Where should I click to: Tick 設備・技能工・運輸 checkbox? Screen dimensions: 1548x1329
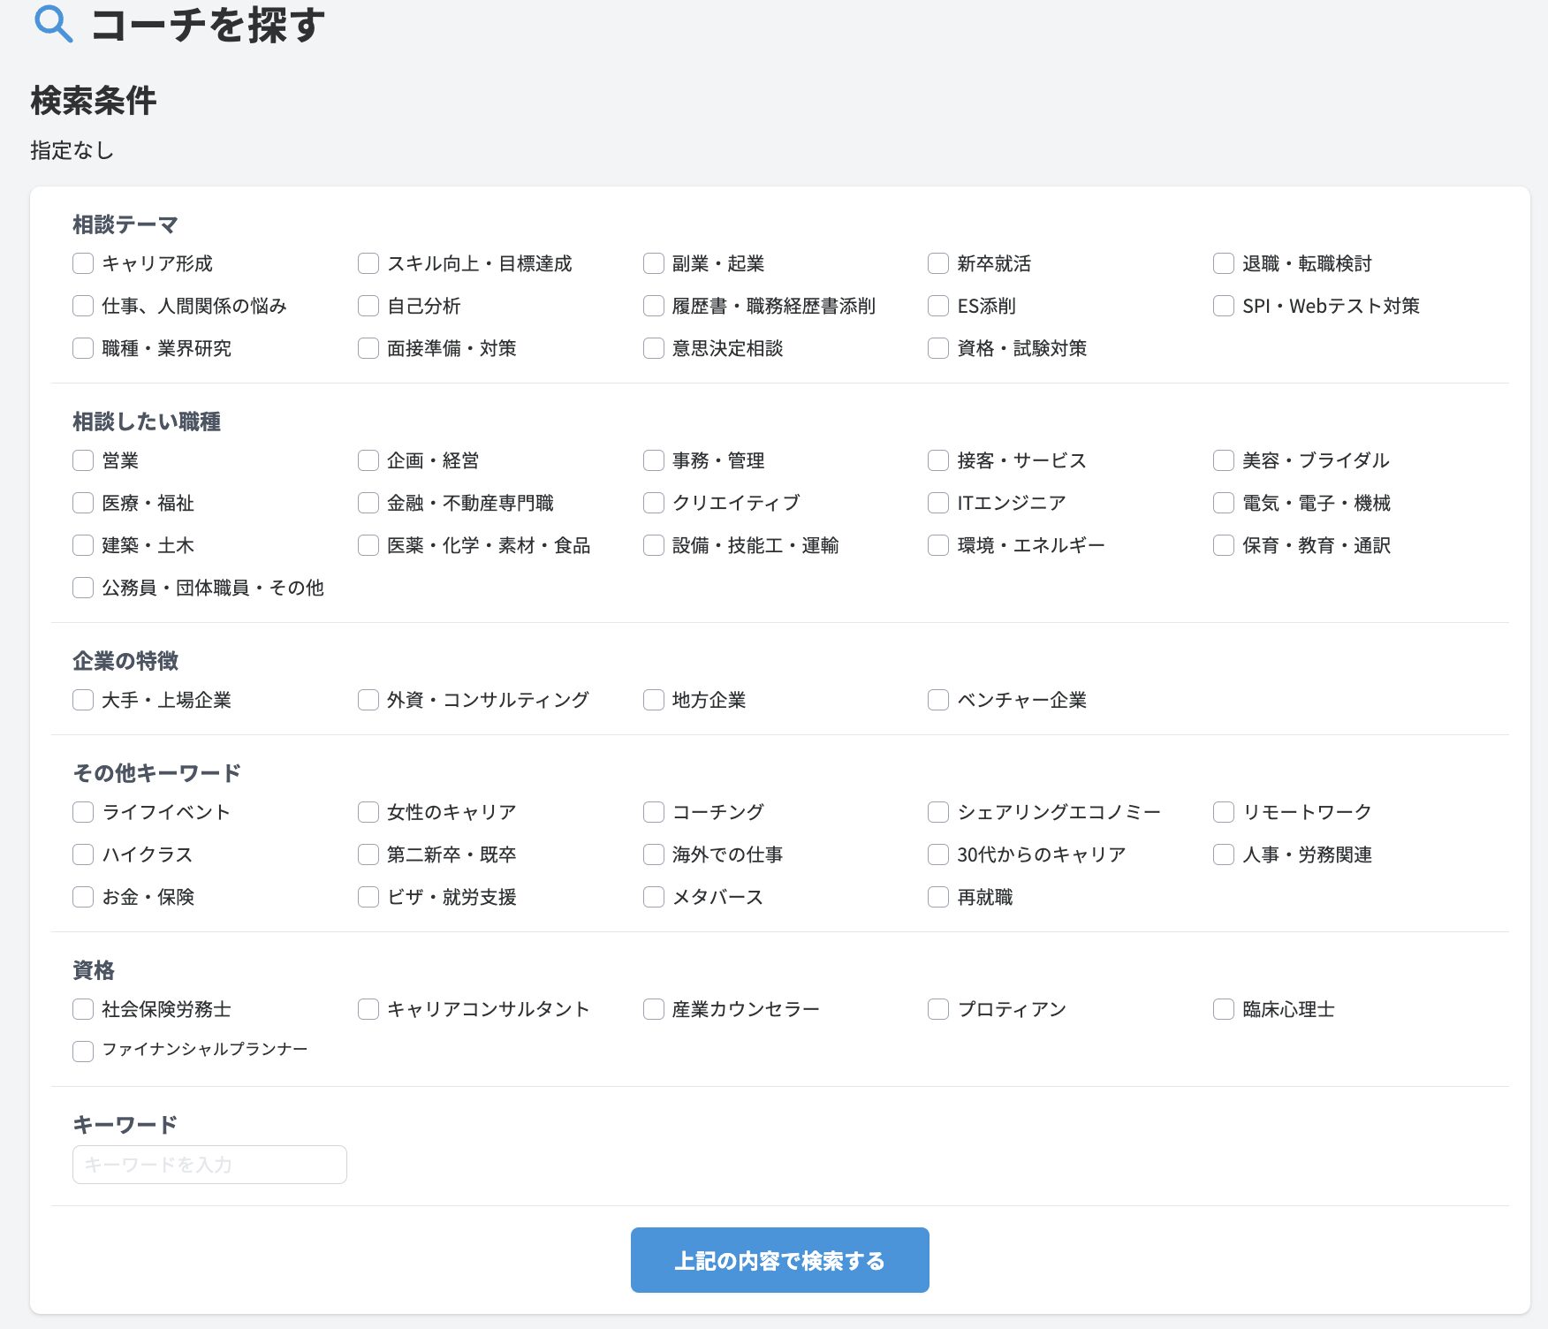(654, 545)
